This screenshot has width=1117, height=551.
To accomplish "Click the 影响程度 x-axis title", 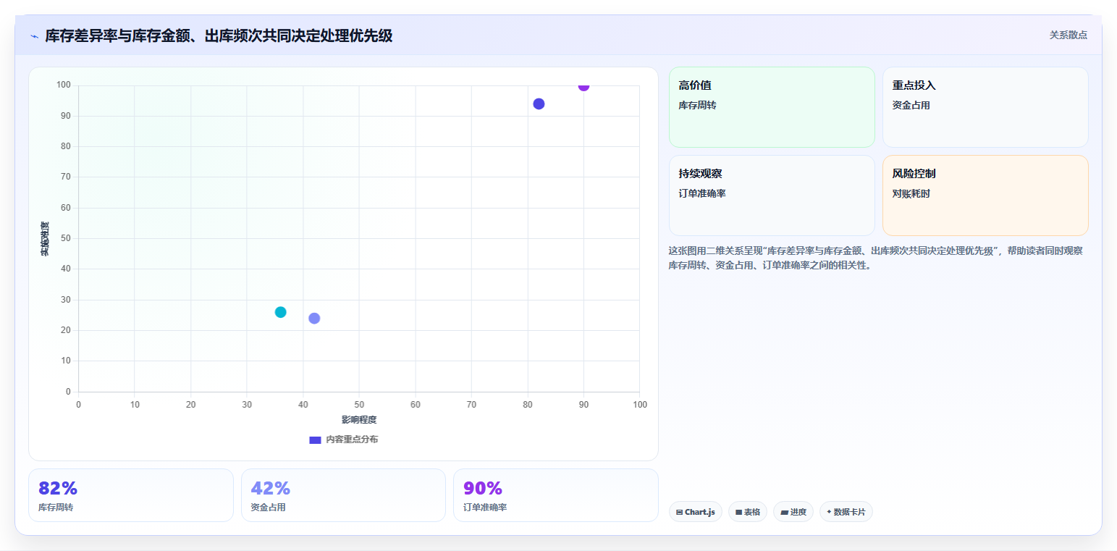I will (359, 420).
